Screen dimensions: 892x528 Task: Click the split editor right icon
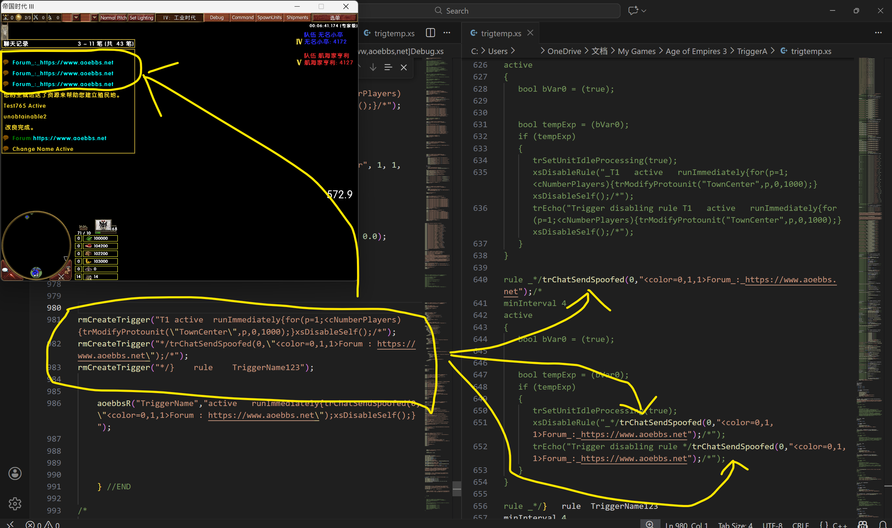point(430,33)
